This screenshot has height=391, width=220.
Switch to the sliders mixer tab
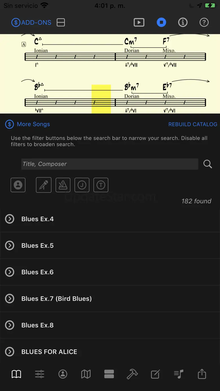point(39,374)
